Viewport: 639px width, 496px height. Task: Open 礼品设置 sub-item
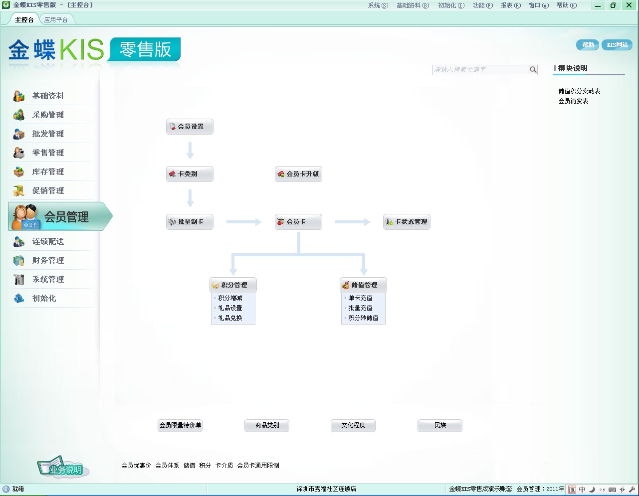[x=230, y=308]
